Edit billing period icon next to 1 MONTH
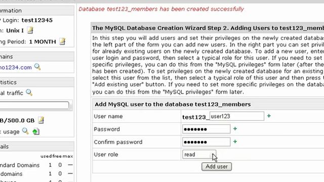The height and width of the screenshot is (182, 324). coord(62,41)
